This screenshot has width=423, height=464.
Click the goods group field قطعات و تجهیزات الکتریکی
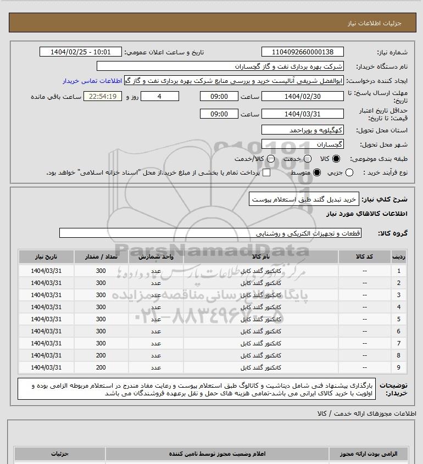(210, 233)
